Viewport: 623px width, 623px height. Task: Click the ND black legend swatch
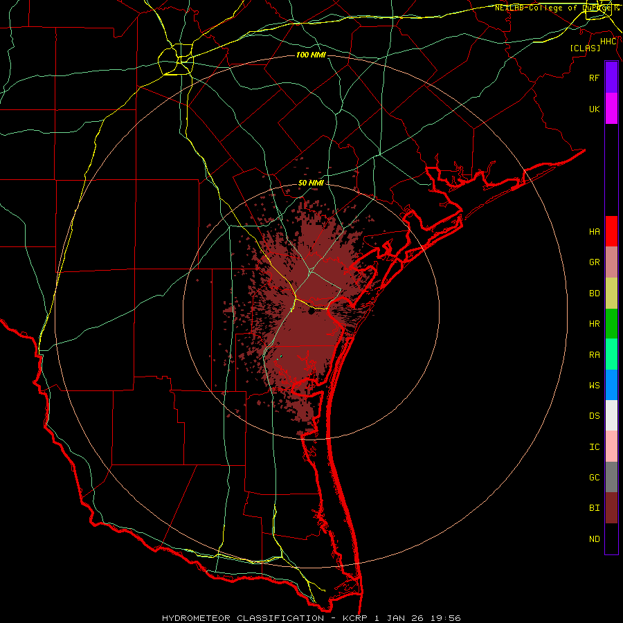(x=611, y=539)
